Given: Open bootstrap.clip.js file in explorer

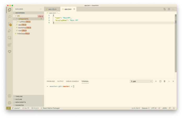Looking at the screenshot, I should coord(25,28).
